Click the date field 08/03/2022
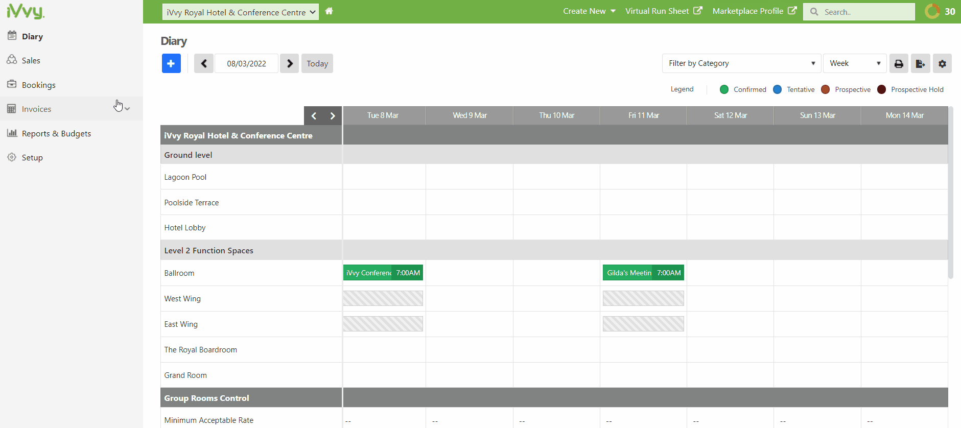This screenshot has width=961, height=428. click(246, 63)
